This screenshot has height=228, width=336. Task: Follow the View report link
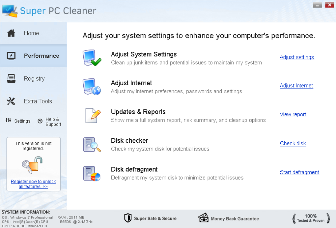(293, 115)
